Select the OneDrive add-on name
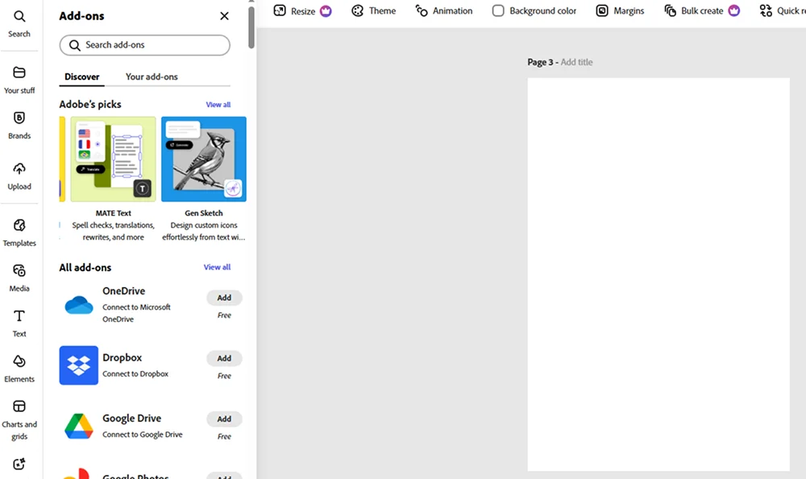This screenshot has height=479, width=806. [x=123, y=291]
